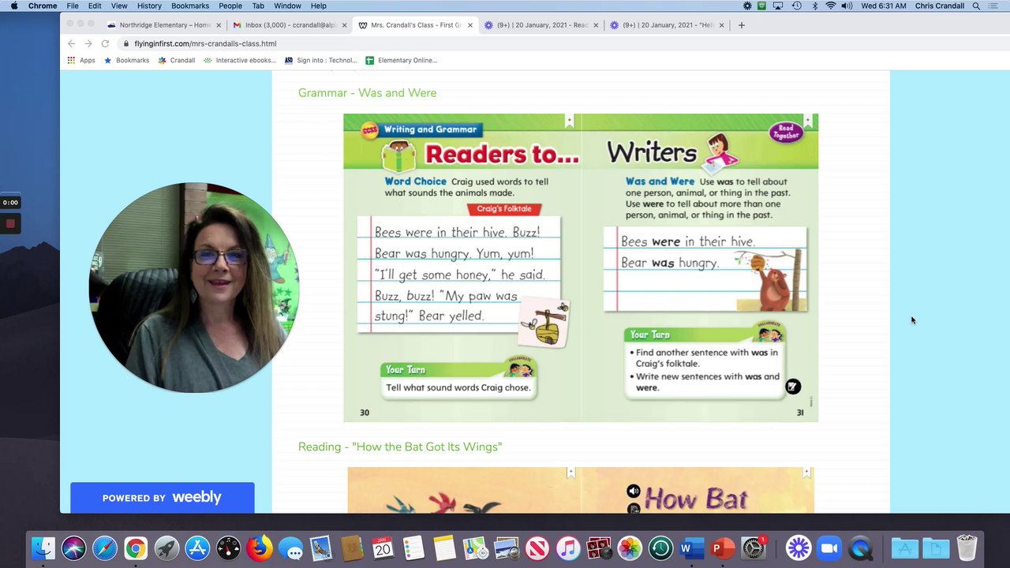The height and width of the screenshot is (568, 1010).
Task: Click the Reading How the Bat heading
Action: click(400, 447)
